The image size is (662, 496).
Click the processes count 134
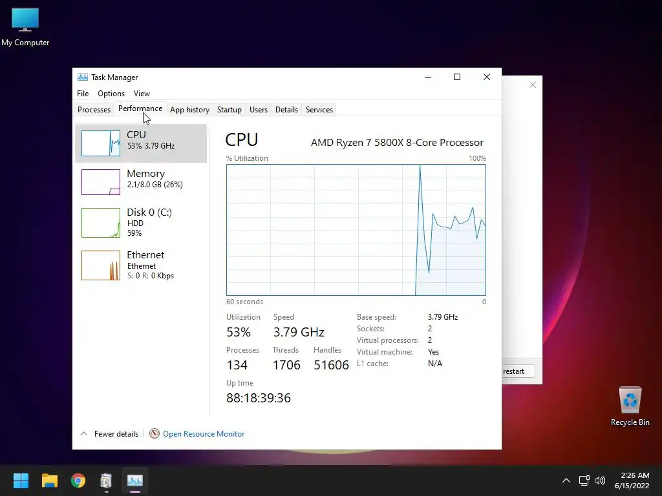click(237, 366)
